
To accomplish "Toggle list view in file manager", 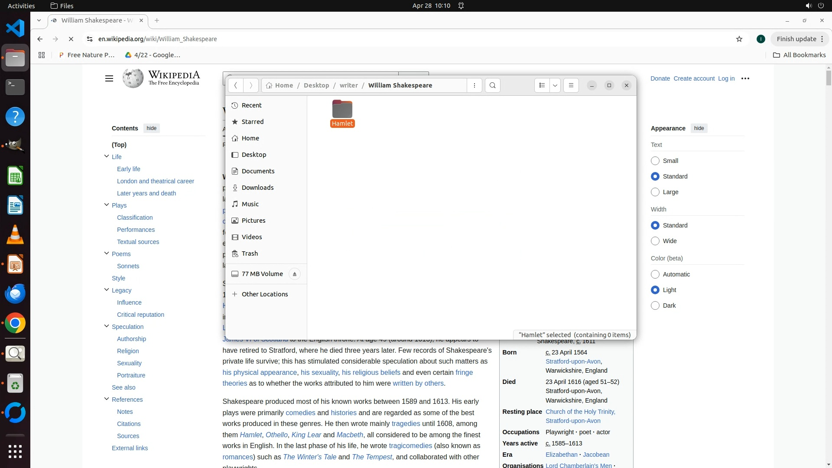I will pyautogui.click(x=542, y=85).
